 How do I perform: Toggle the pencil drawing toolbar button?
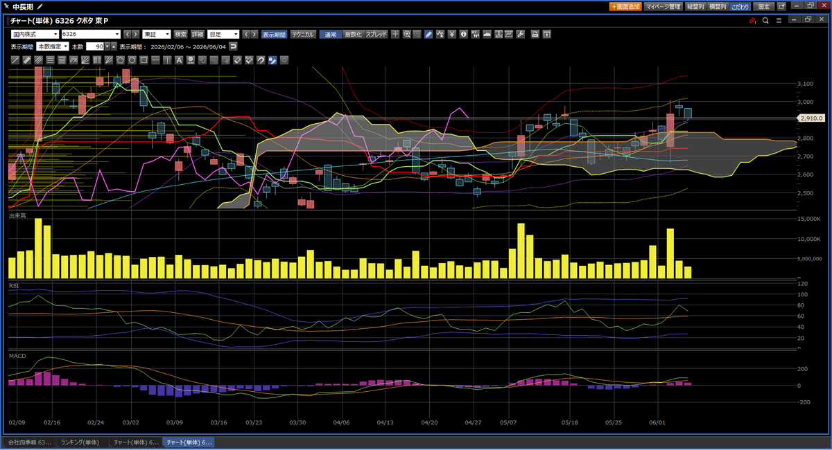428,34
